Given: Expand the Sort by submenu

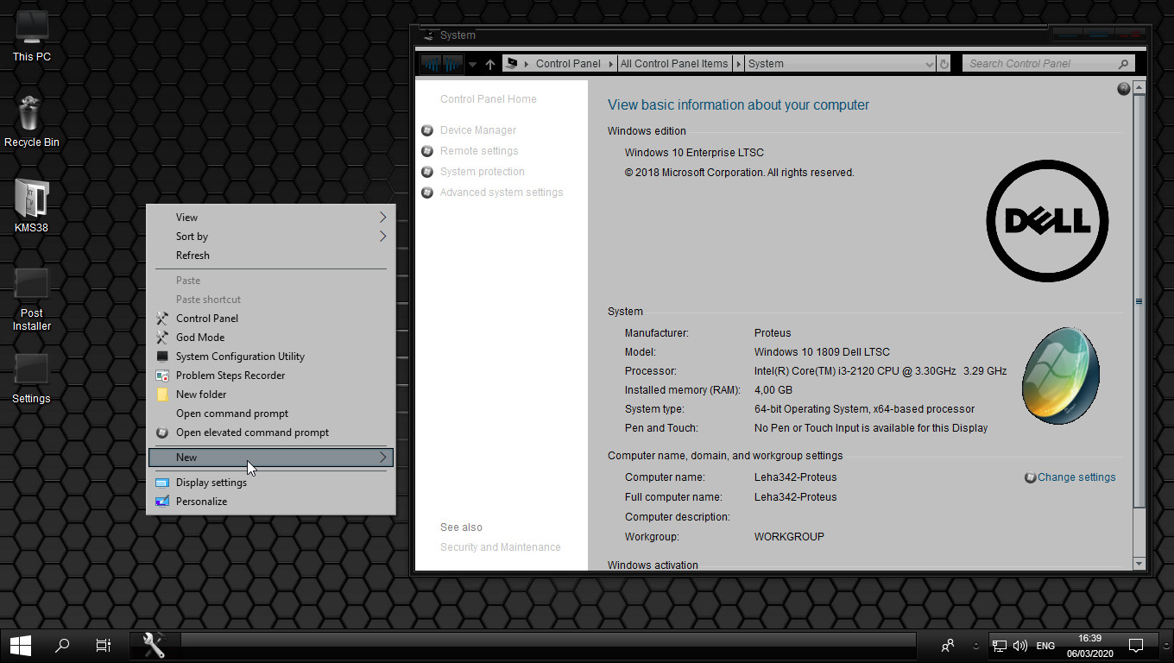Looking at the screenshot, I should [x=382, y=237].
